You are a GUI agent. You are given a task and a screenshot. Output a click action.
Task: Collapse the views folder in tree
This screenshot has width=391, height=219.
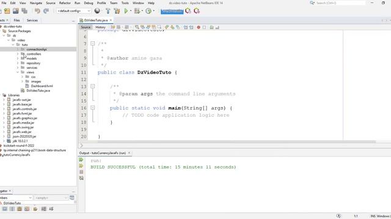[x=18, y=72]
